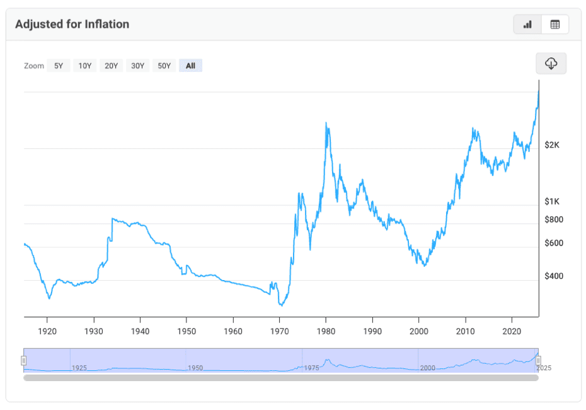Set zoom to 10Y
The width and height of the screenshot is (586, 410).
coord(85,66)
